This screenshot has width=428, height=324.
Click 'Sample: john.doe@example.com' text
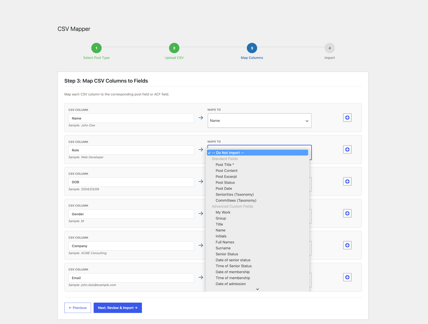tap(92, 285)
